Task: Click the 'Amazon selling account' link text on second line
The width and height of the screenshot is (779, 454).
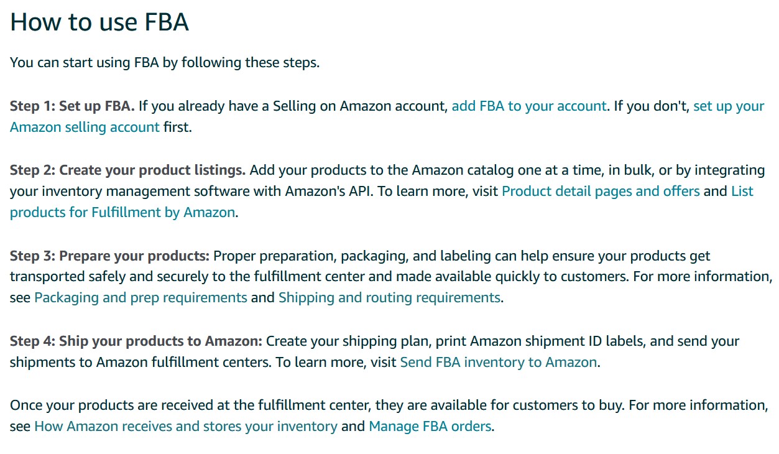Action: coord(85,127)
